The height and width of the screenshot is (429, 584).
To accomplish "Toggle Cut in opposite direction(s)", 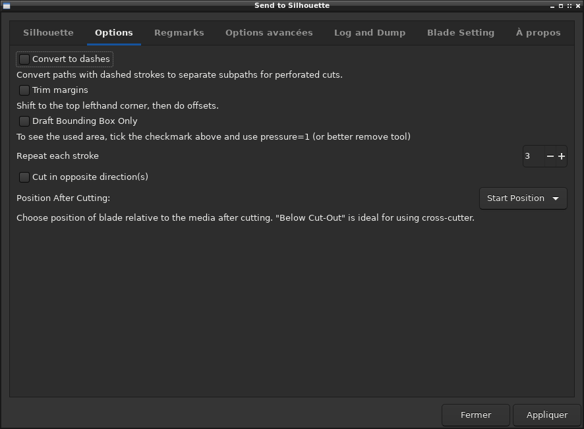I will click(24, 177).
